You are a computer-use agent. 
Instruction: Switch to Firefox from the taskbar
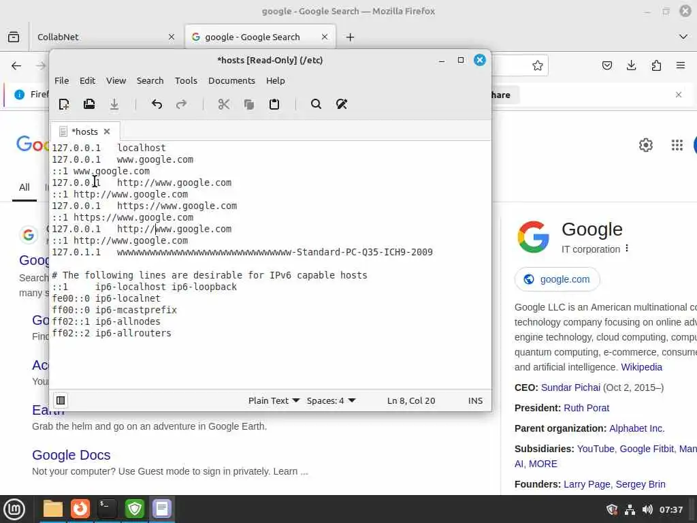[80, 509]
